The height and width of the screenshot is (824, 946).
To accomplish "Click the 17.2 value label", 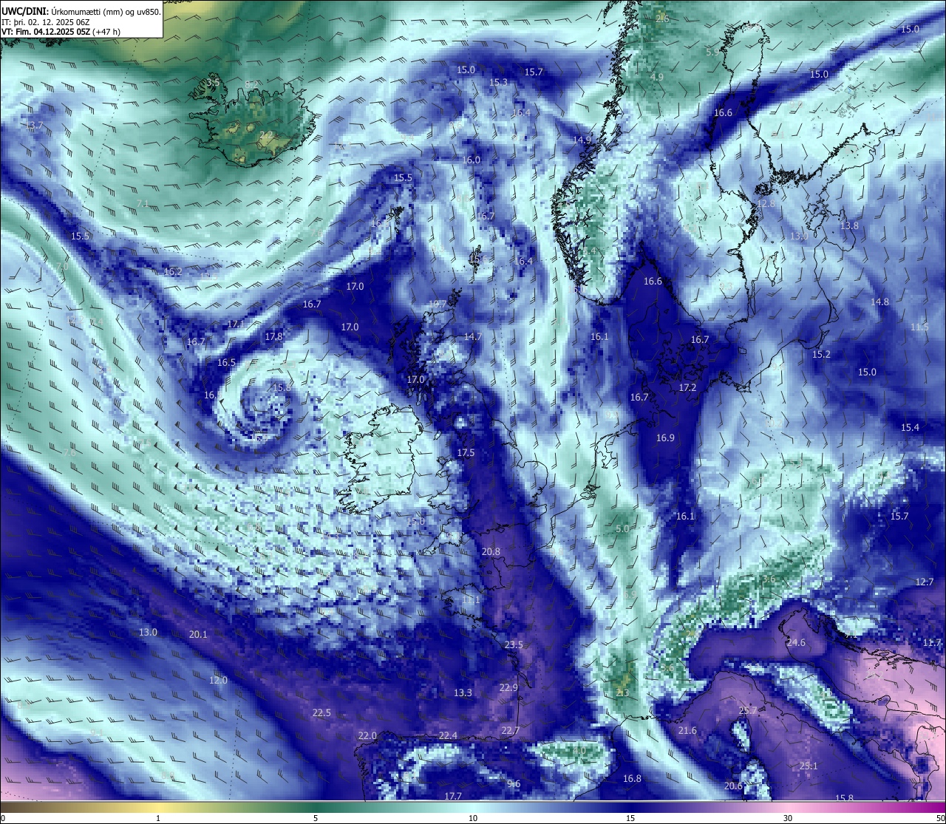I will (x=687, y=388).
